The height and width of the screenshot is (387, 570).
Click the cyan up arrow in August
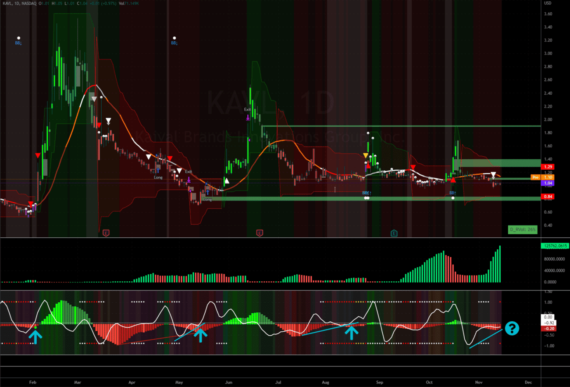point(350,333)
